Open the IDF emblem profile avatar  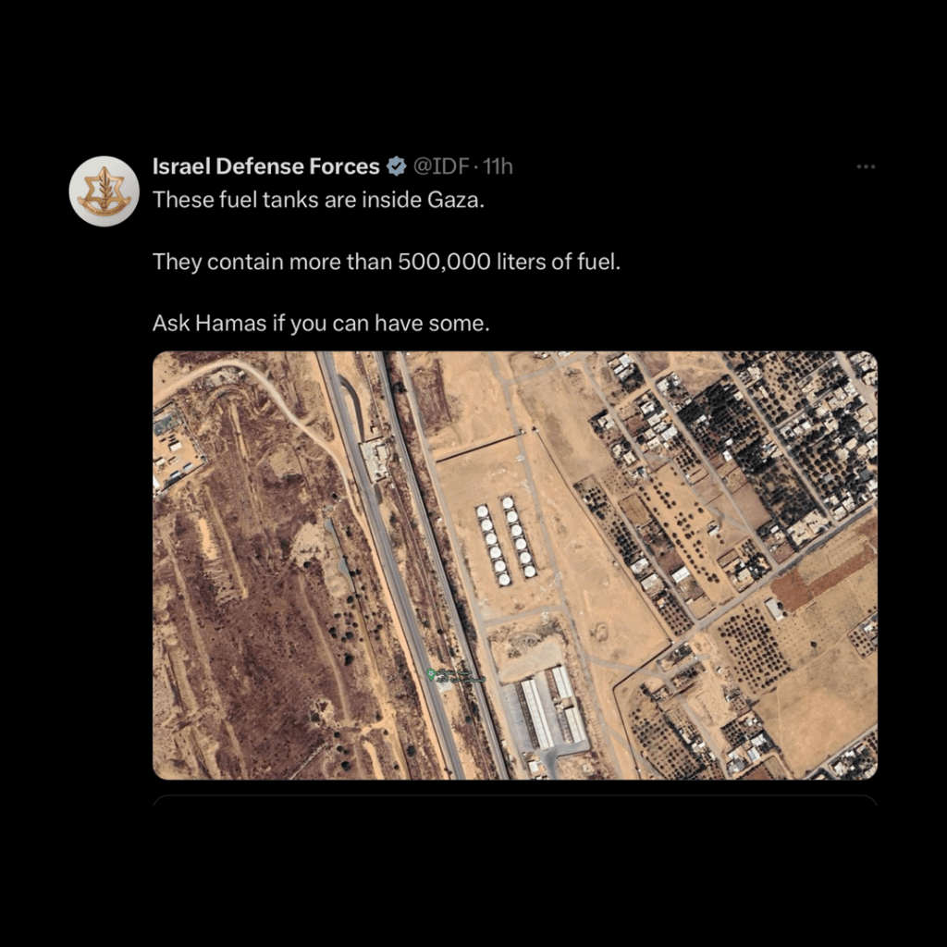point(105,191)
